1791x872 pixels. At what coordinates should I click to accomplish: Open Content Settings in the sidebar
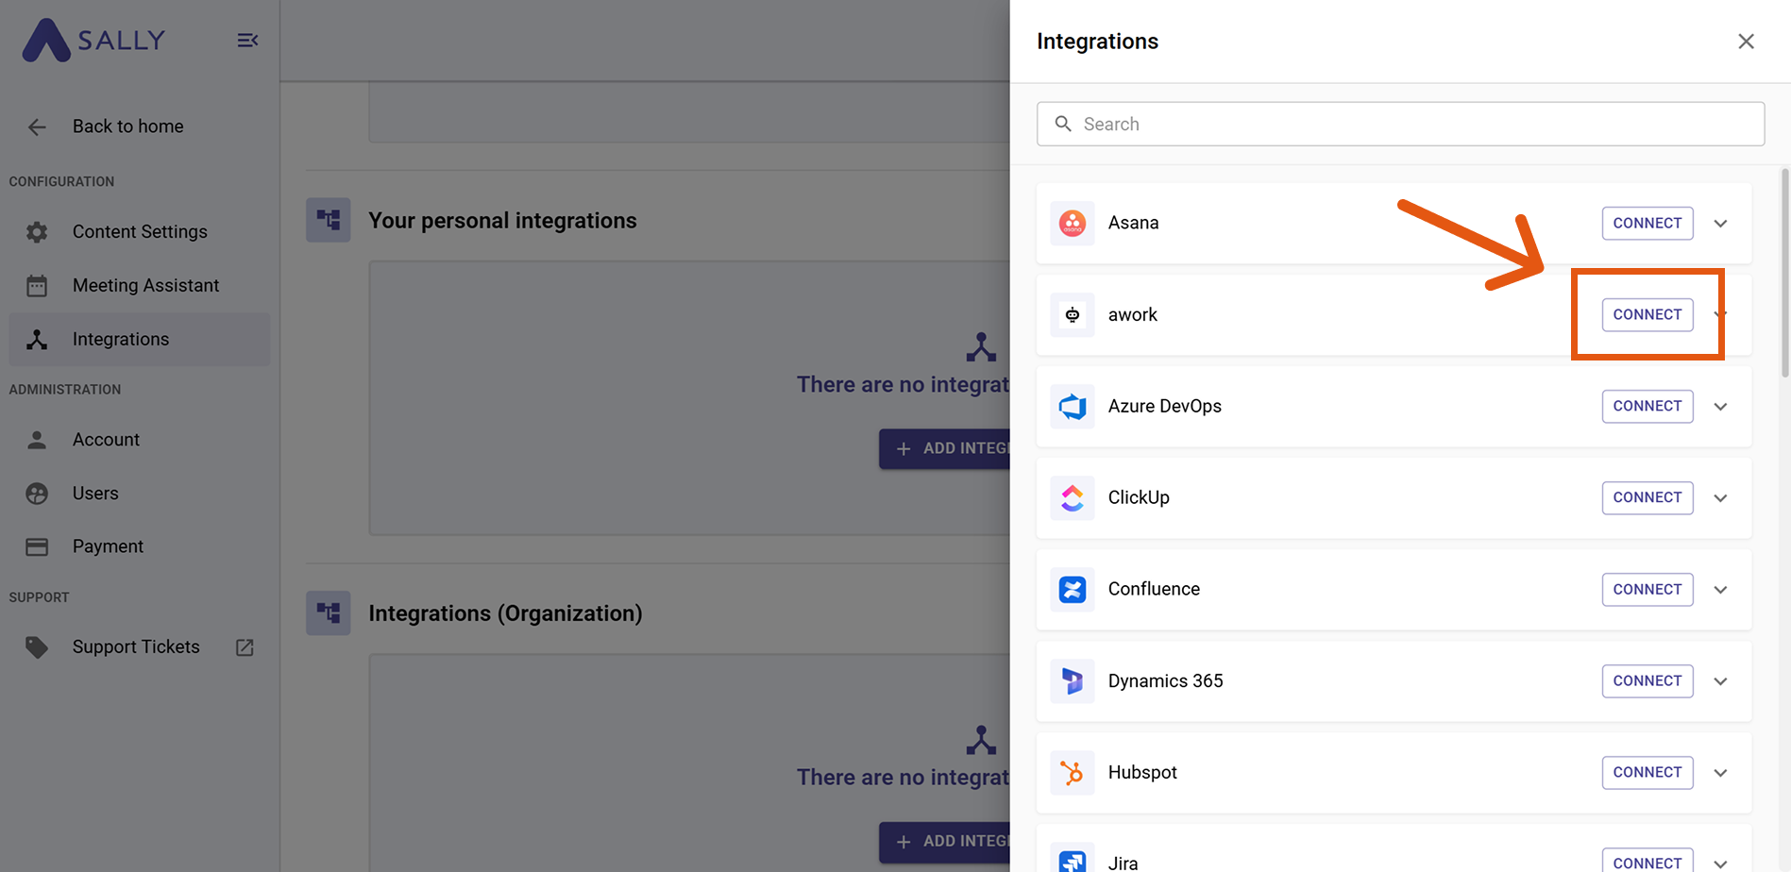click(140, 232)
